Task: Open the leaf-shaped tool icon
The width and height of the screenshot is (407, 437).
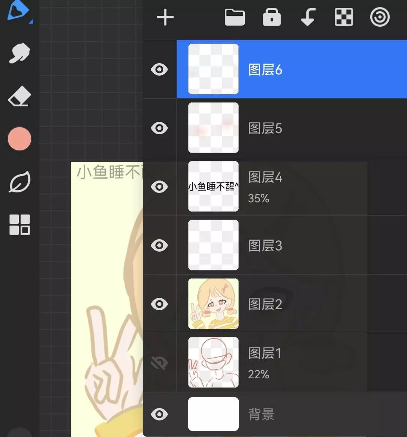Action: point(19,182)
